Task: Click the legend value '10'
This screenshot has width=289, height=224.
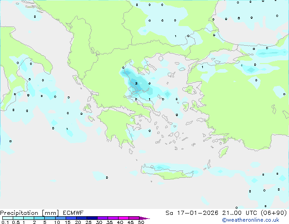Action: pyautogui.click(x=57, y=222)
